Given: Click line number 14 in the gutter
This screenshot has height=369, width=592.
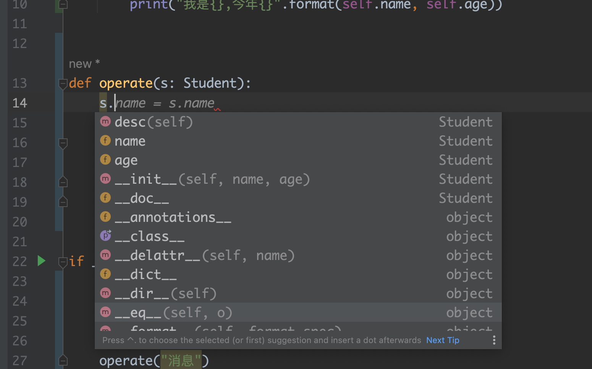Looking at the screenshot, I should 20,103.
